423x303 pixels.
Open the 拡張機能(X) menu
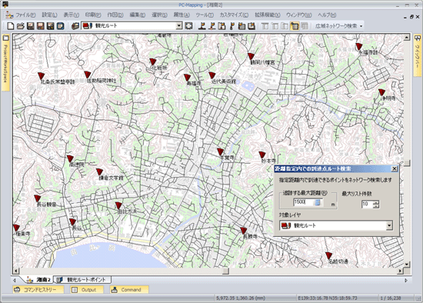(268, 15)
